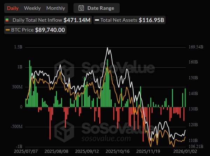Screen dimensions: 210x156
Task: Open the Date Range picker
Action: (96, 8)
